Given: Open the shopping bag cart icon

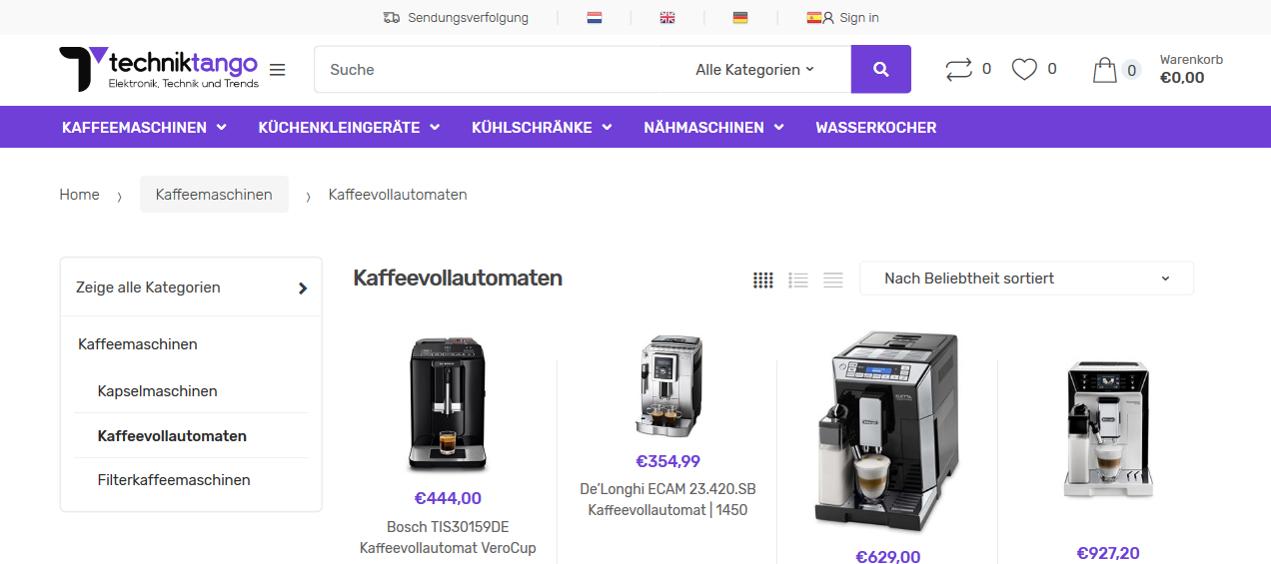Looking at the screenshot, I should click(1104, 70).
